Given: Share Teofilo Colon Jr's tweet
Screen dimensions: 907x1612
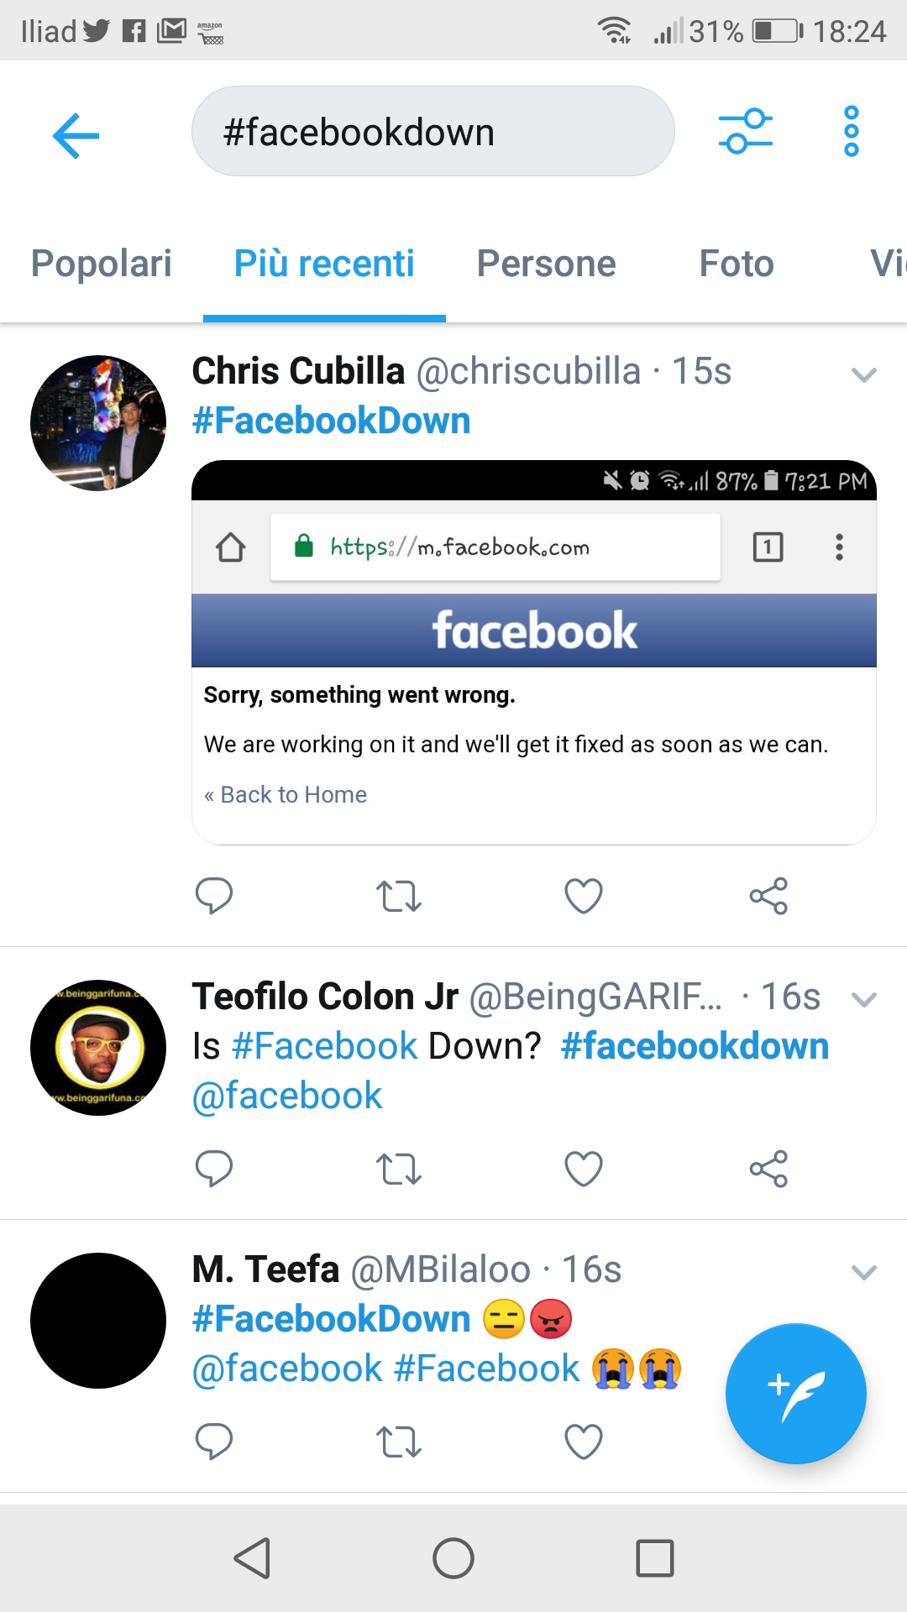Looking at the screenshot, I should click(x=768, y=1169).
